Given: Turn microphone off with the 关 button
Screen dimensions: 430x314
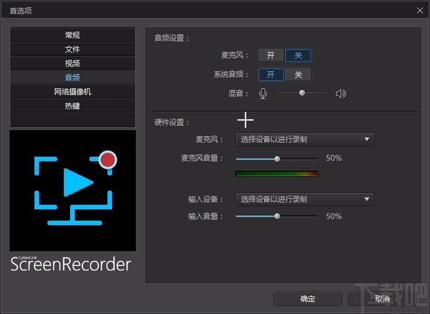Looking at the screenshot, I should 298,55.
